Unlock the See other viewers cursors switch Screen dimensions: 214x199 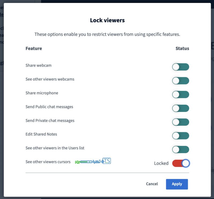click(181, 163)
